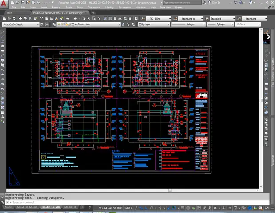Screen dimensions: 275x213
Task: Add new drawing tab with plus button
Action: [x=93, y=13]
